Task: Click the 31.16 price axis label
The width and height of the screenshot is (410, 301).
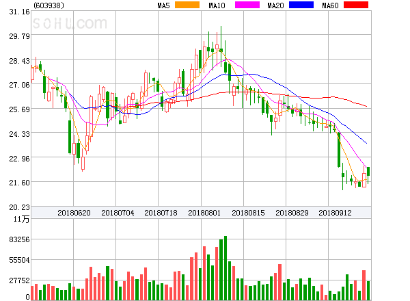Action: click(x=19, y=12)
